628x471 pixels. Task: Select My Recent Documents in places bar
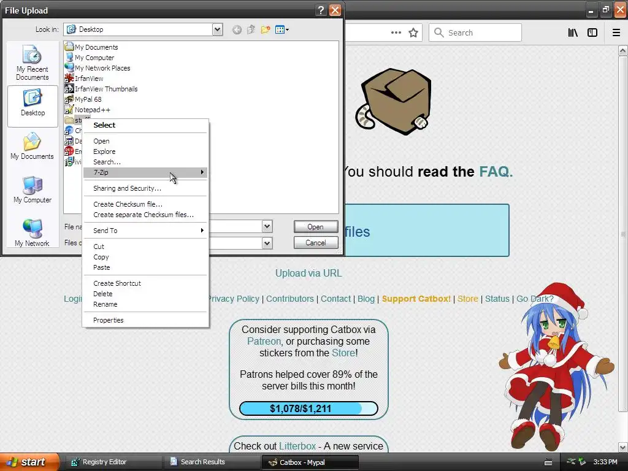pyautogui.click(x=33, y=63)
